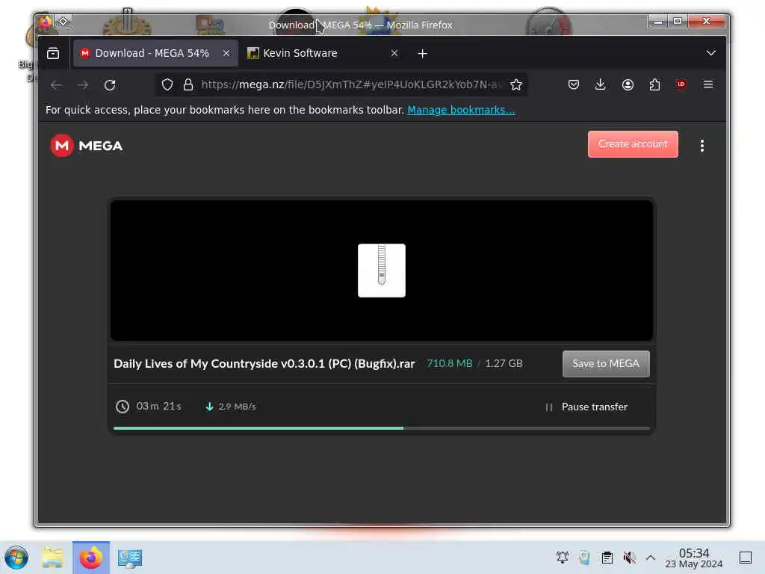Open a new browser tab
Viewport: 765px width, 574px height.
423,53
